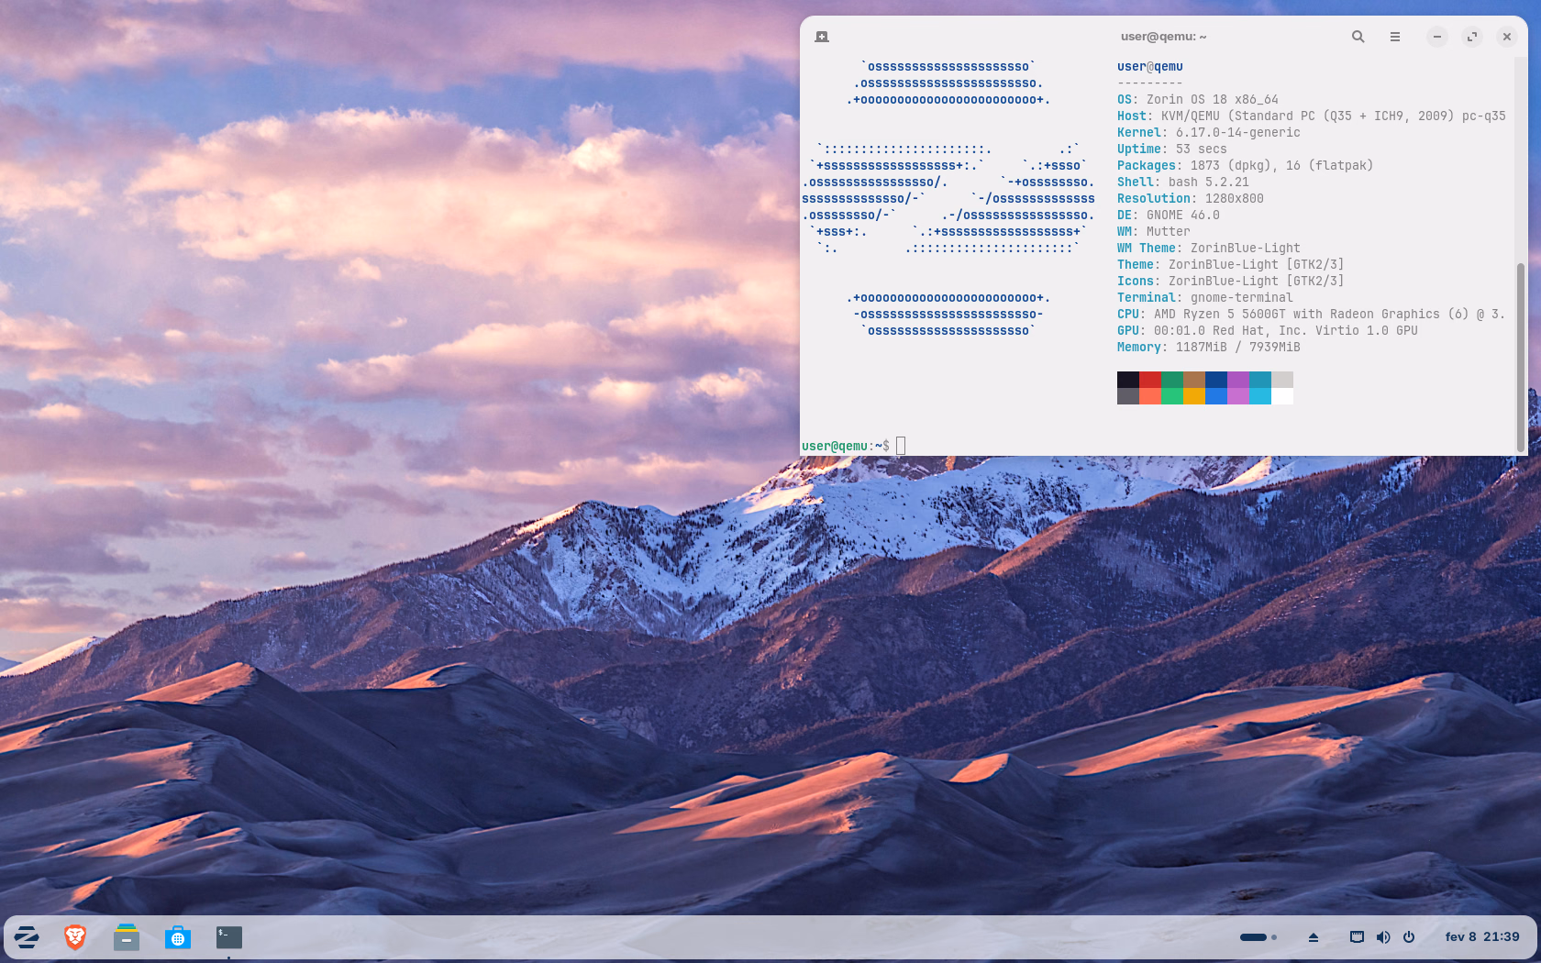This screenshot has width=1541, height=963.
Task: Open the clock calendar 'fev 8 21:39'
Action: pos(1482,937)
